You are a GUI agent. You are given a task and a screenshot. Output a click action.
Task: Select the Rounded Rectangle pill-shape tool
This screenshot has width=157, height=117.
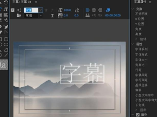click(x=6, y=44)
